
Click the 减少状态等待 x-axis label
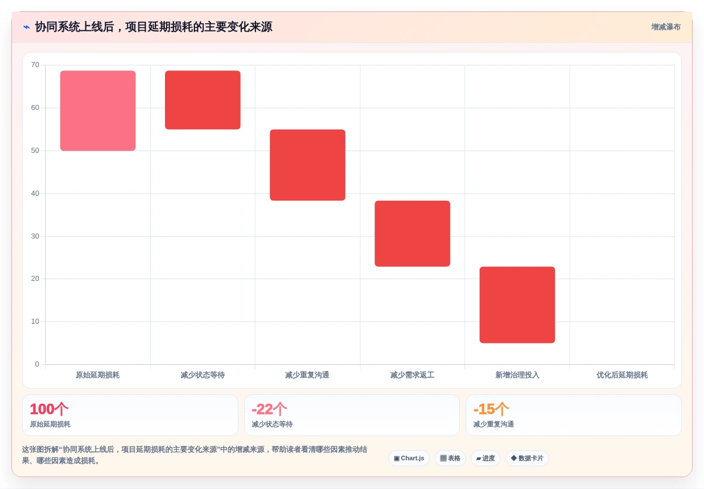[203, 375]
